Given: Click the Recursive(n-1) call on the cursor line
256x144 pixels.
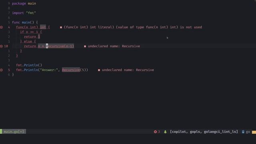Looking at the screenshot, I should pyautogui.click(x=60, y=46).
